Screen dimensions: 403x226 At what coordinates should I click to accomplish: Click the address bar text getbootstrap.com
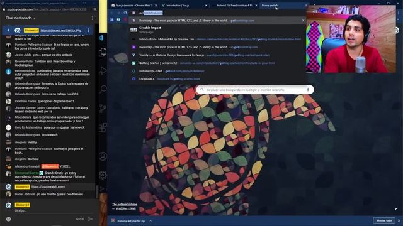[151, 13]
